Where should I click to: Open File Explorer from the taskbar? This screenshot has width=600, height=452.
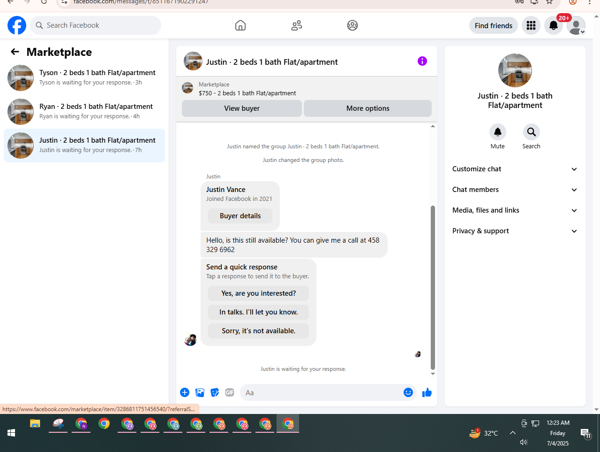[x=35, y=424]
